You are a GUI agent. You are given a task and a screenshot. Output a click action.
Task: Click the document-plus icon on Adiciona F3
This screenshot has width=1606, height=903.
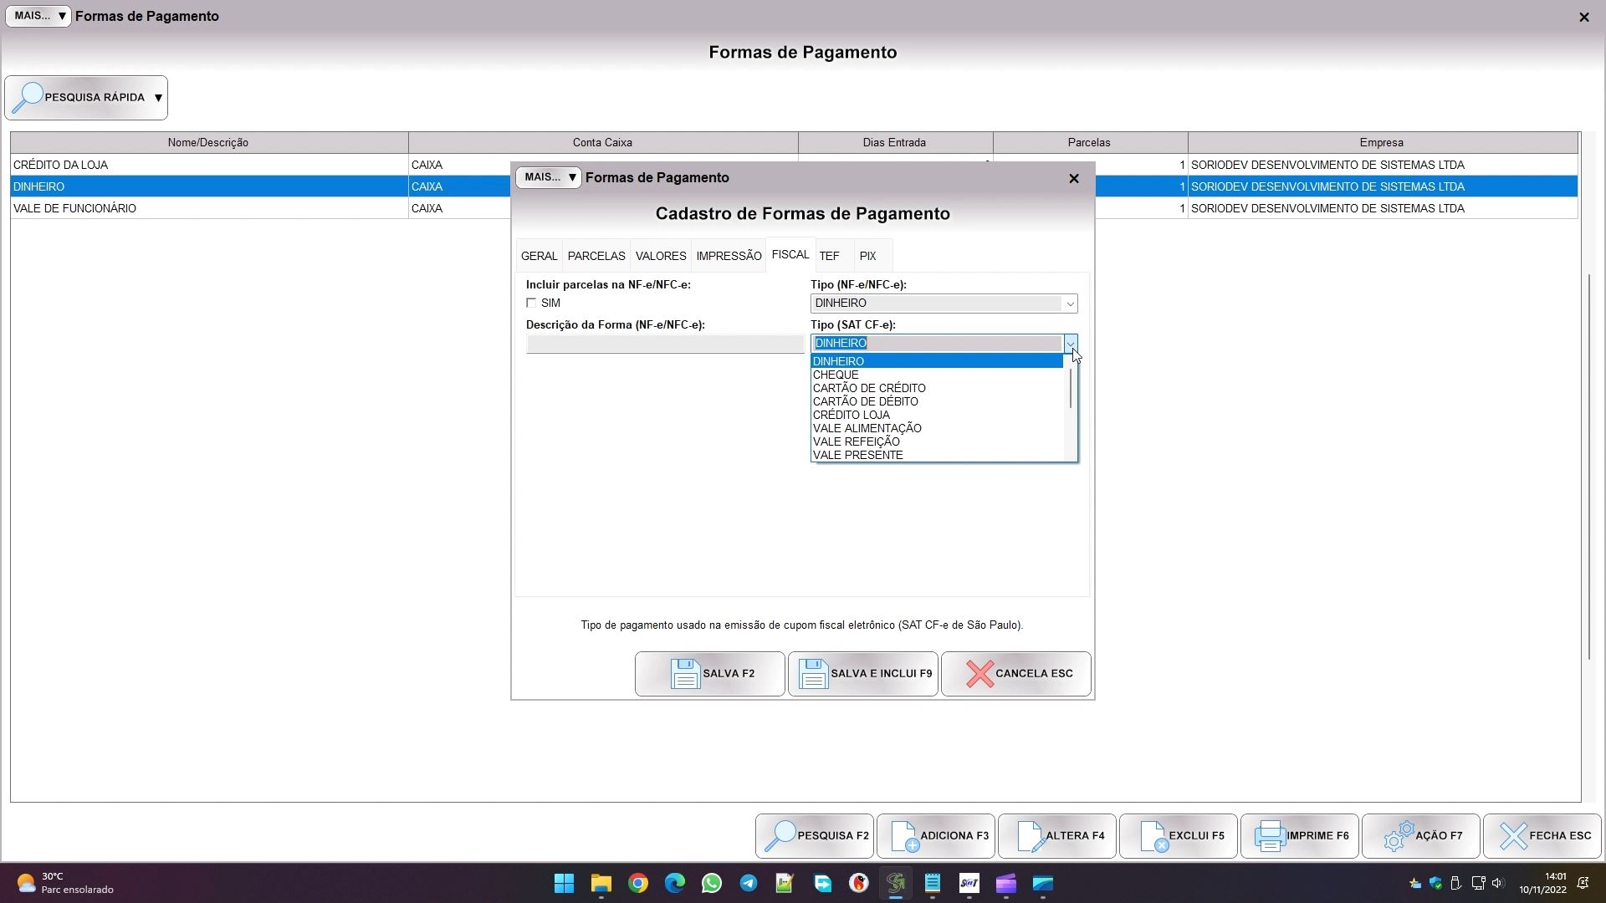point(904,836)
